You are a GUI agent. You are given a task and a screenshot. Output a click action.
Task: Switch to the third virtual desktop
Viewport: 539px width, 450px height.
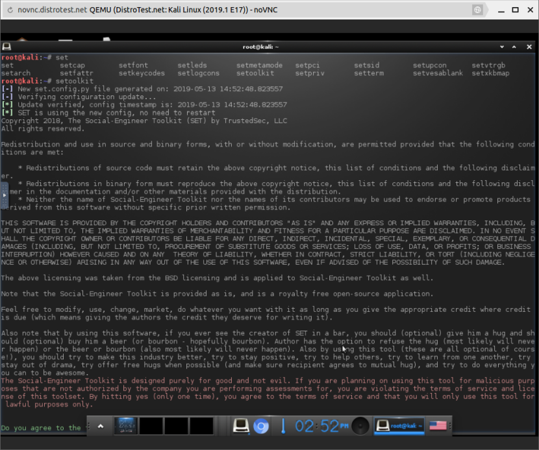click(x=176, y=426)
